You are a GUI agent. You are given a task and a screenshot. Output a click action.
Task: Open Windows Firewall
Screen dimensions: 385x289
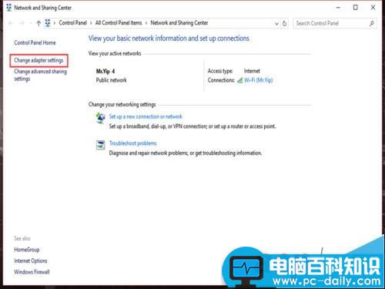tap(32, 272)
